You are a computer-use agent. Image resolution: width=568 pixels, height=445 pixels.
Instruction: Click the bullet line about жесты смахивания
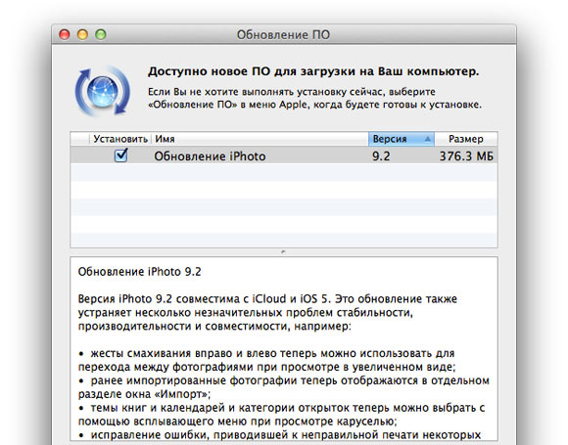[x=267, y=360]
